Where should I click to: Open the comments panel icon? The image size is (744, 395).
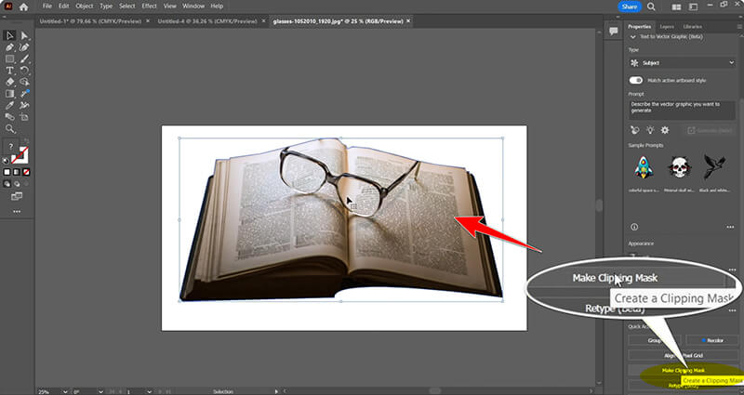point(613,31)
